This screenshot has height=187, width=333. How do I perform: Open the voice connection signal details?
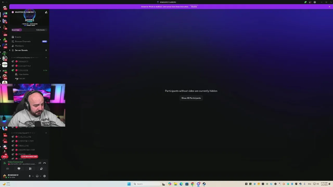(x=4, y=163)
